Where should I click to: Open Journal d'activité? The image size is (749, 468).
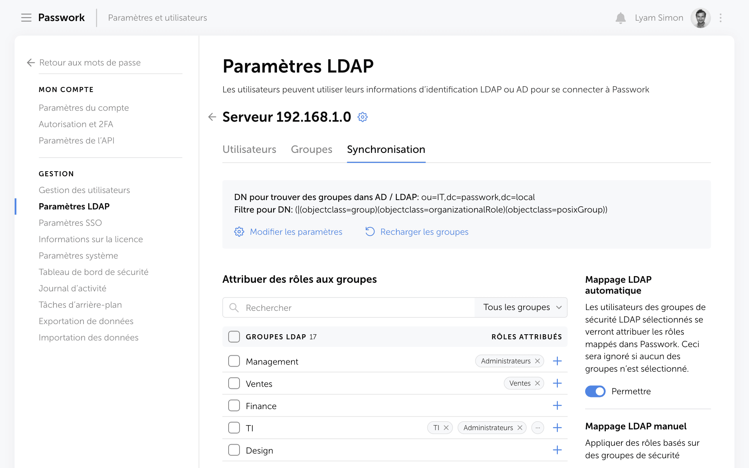pos(73,288)
